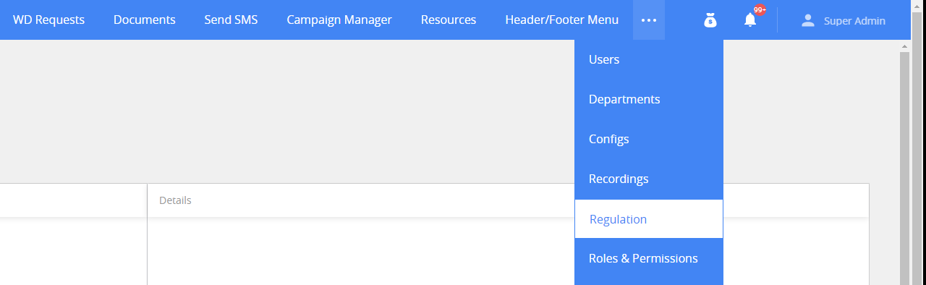Choose Departments from the dropdown menu

click(x=649, y=99)
